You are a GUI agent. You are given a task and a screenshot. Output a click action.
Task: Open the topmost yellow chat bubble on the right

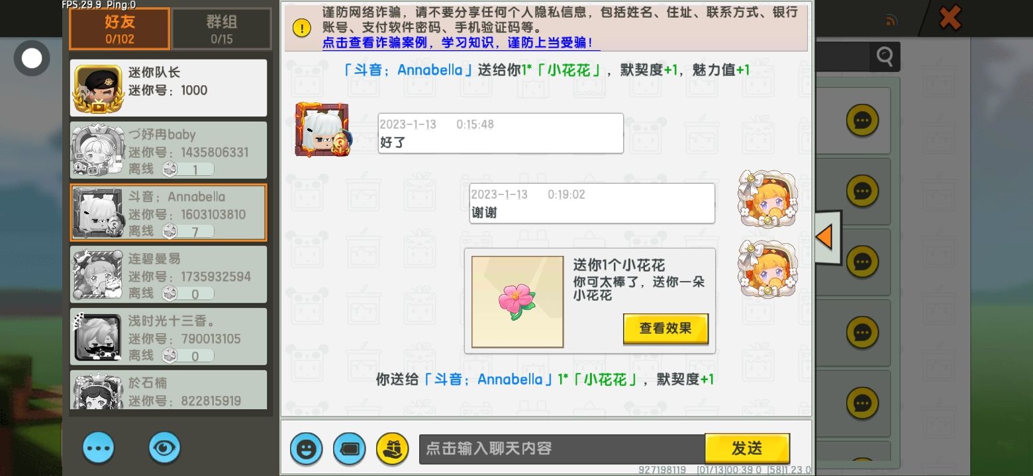(862, 120)
